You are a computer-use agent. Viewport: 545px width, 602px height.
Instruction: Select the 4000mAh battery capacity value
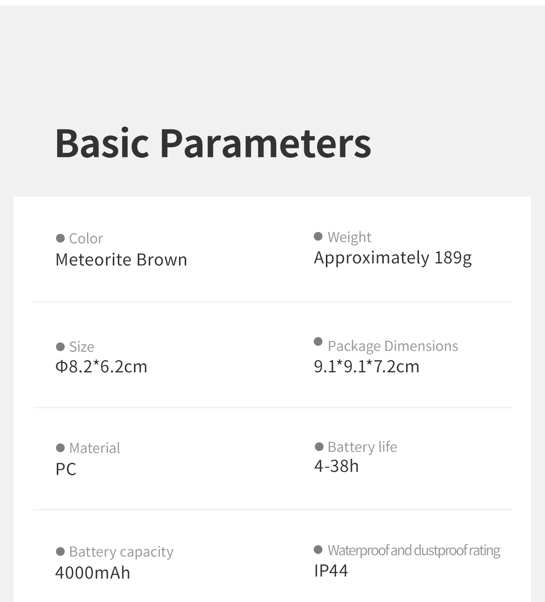pos(93,572)
